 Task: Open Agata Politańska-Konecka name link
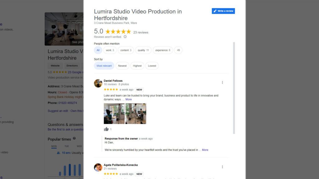[121, 165]
